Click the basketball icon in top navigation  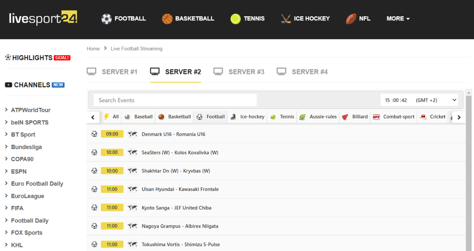pos(167,19)
